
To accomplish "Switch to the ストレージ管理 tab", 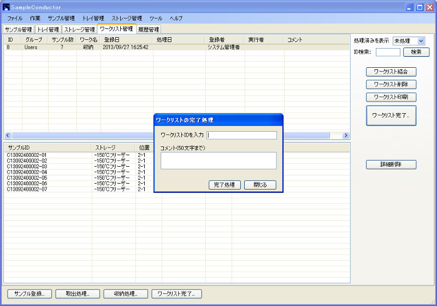I will (80, 30).
